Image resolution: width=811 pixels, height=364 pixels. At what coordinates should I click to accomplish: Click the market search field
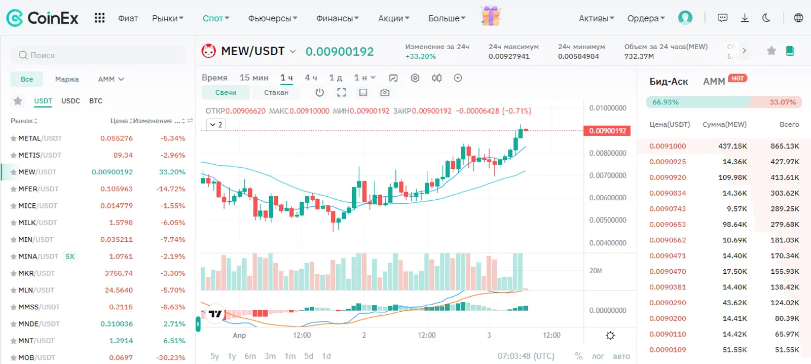tap(98, 55)
